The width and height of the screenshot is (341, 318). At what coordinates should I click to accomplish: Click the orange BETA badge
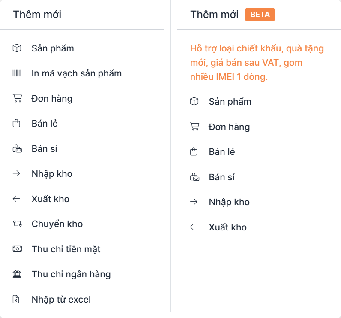point(260,15)
